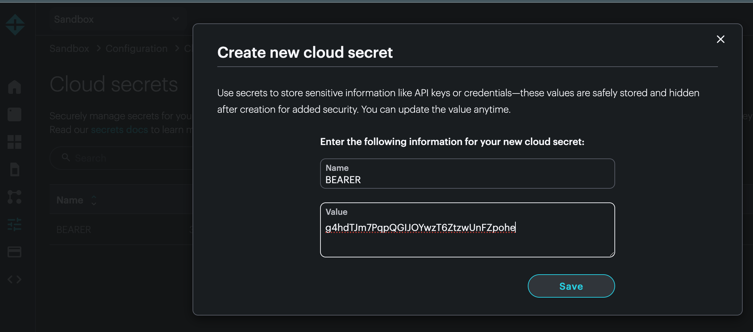The image size is (753, 332).
Task: Open the configuration sliders icon in the sidebar
Action: click(14, 224)
